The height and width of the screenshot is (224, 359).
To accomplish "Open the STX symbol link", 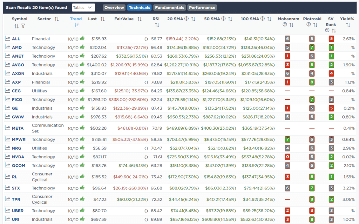I will coord(16,188).
